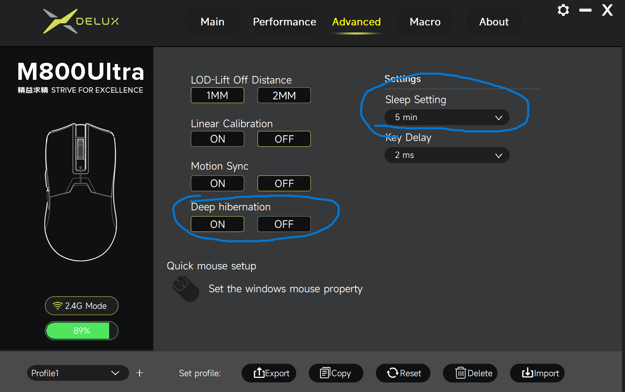The image size is (625, 392).
Task: Turn Deep hibernation ON
Action: pos(217,224)
